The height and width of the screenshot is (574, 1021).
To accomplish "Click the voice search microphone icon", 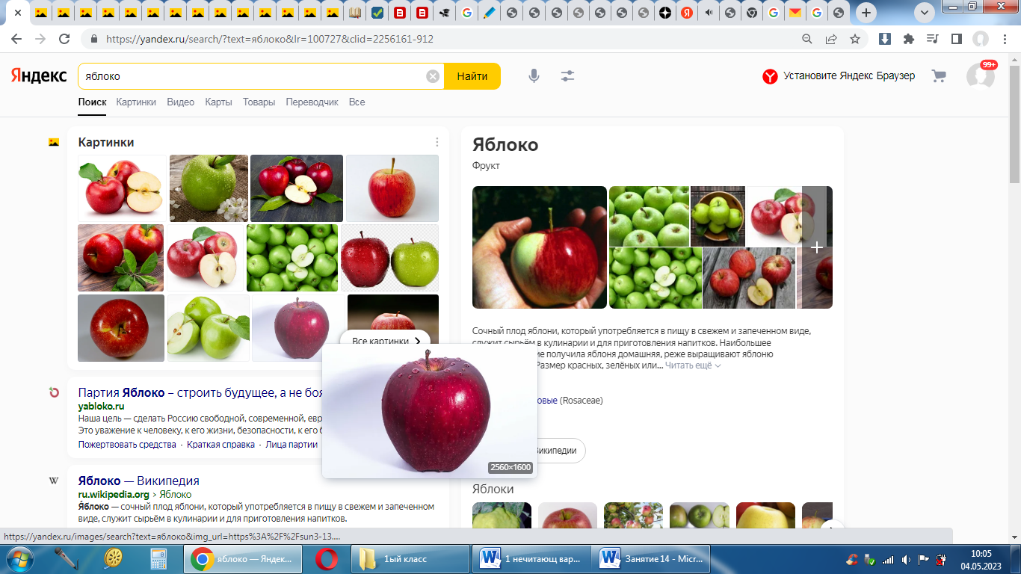I will (534, 76).
